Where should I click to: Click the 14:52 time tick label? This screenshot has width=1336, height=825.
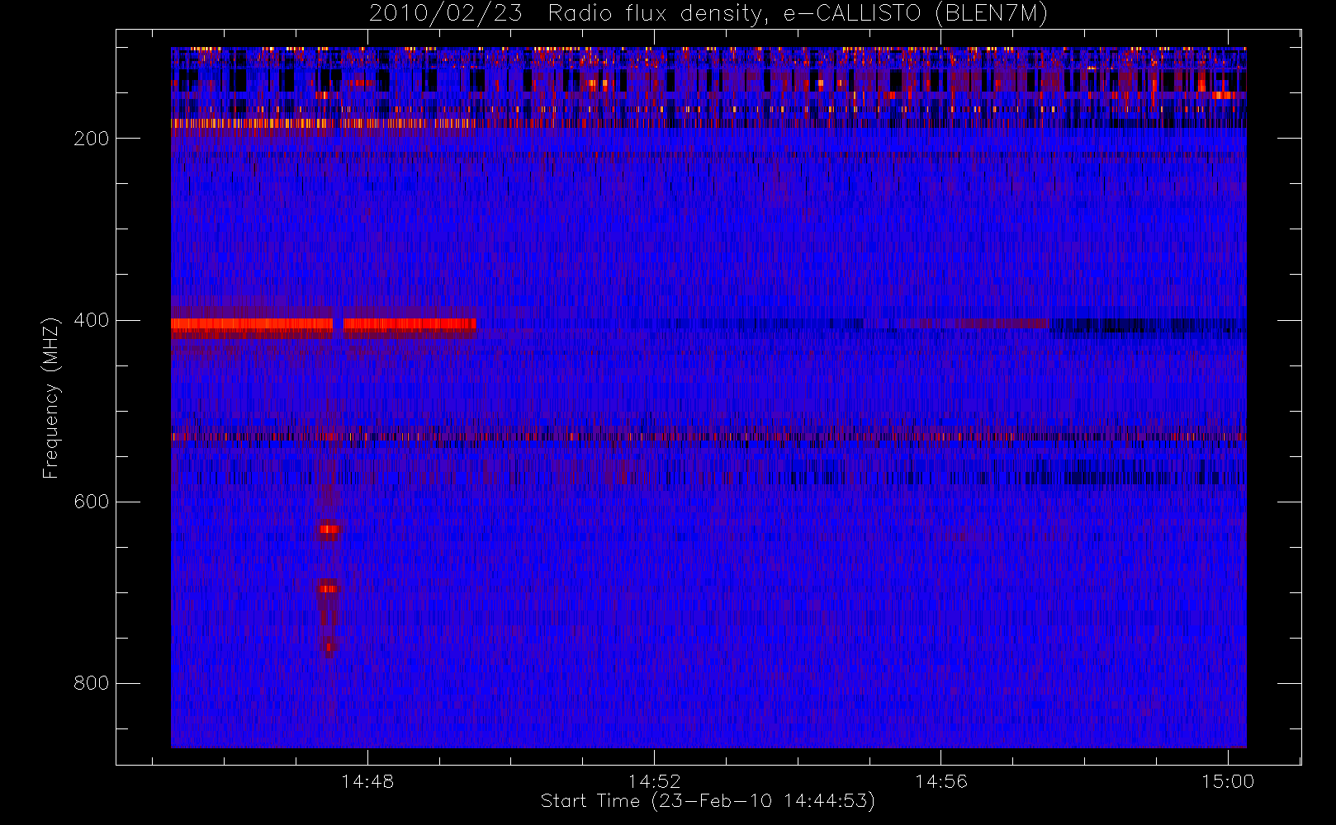click(x=654, y=781)
